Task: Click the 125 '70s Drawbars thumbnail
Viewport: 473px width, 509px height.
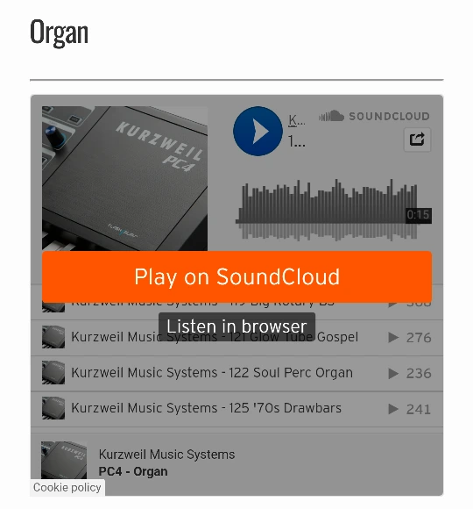Action: click(53, 408)
